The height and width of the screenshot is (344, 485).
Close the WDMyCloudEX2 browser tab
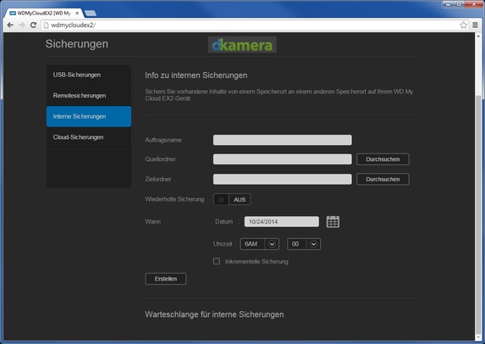(77, 14)
